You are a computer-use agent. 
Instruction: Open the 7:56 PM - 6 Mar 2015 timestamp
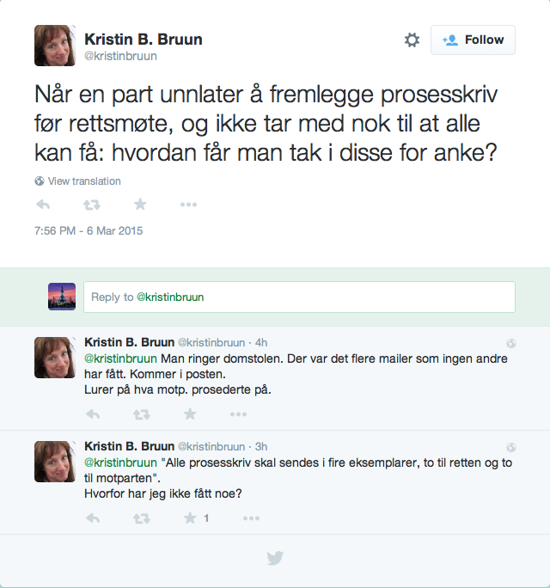coord(89,230)
